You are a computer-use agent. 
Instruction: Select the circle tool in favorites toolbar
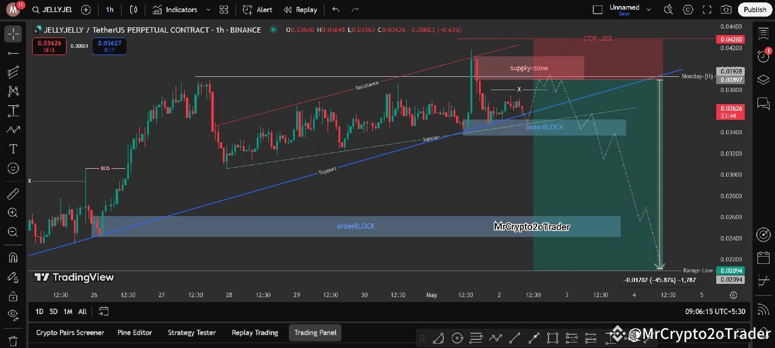click(x=457, y=338)
